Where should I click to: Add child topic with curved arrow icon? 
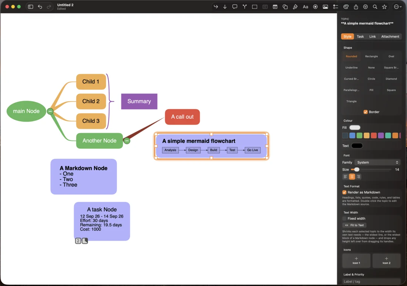pos(216,7)
